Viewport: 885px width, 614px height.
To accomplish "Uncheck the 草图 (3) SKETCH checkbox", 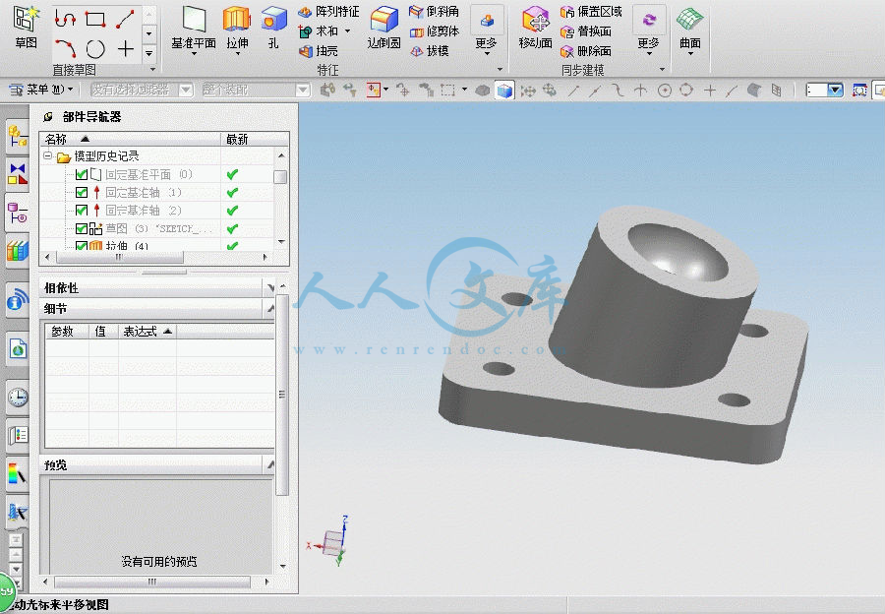I will point(82,228).
